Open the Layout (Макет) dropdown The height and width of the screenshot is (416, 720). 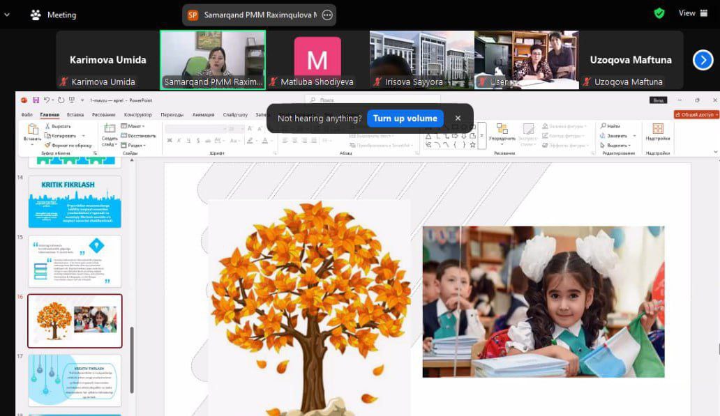coord(134,126)
